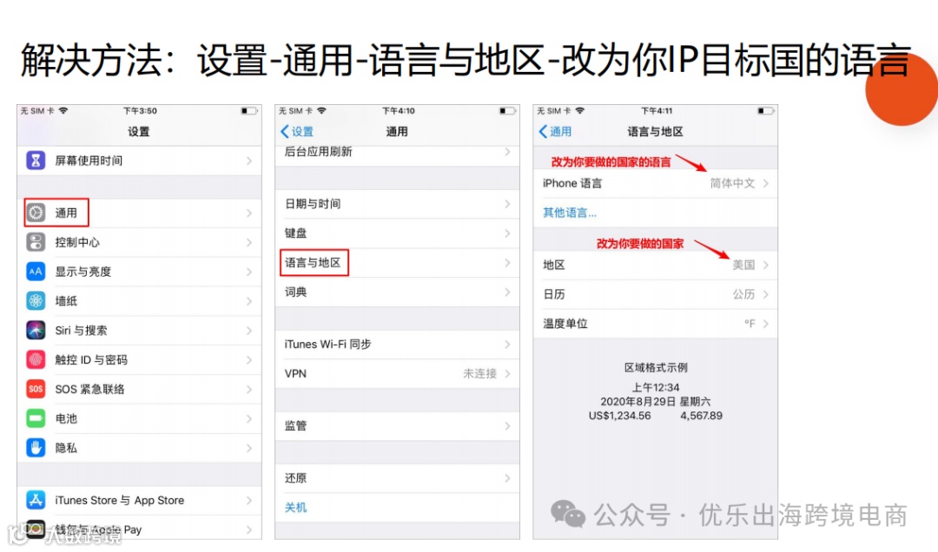
Task: Tap the 显示与亮度 AA icon
Action: (36, 271)
